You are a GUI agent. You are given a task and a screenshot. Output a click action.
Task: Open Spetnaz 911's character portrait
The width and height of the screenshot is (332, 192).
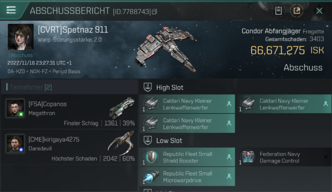click(21, 37)
